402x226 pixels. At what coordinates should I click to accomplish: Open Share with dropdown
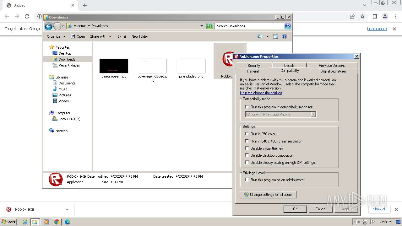tap(100, 36)
